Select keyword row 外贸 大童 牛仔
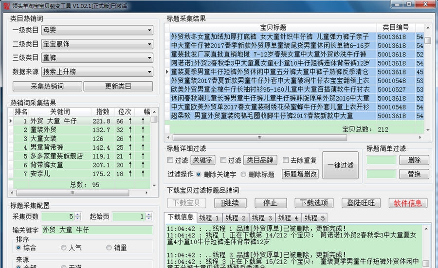 click(82, 121)
